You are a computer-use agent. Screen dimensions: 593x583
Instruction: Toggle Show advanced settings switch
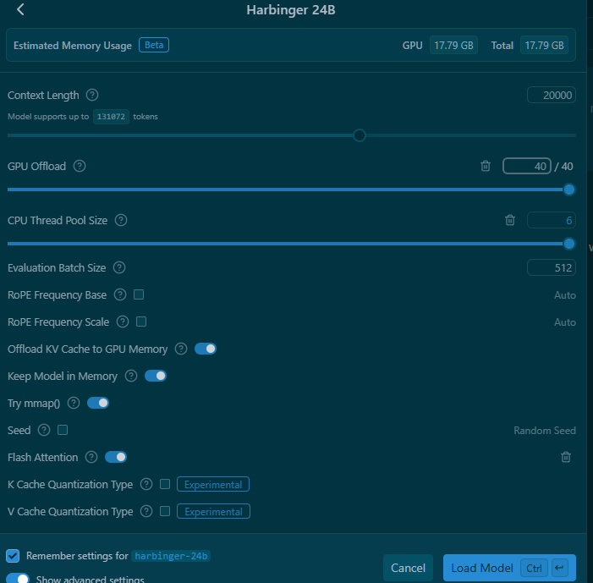pos(18,578)
